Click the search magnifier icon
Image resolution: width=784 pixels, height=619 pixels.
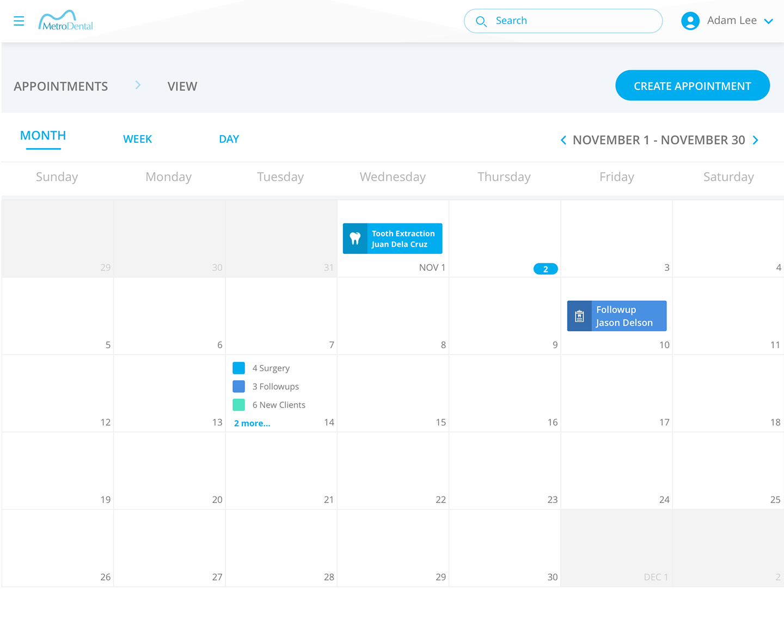[x=481, y=21]
